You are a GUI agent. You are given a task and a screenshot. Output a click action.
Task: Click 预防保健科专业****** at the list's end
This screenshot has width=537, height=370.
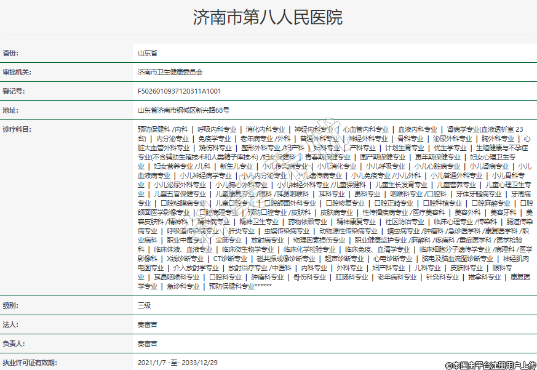[241, 286]
